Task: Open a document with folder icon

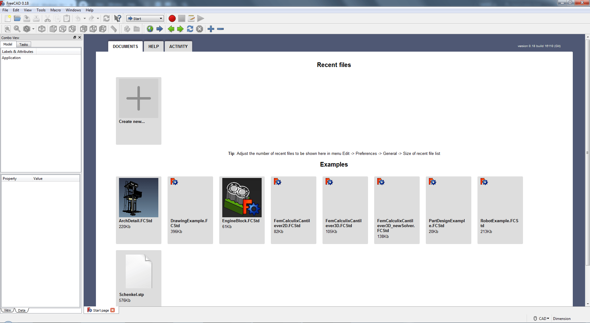Action: pyautogui.click(x=17, y=18)
